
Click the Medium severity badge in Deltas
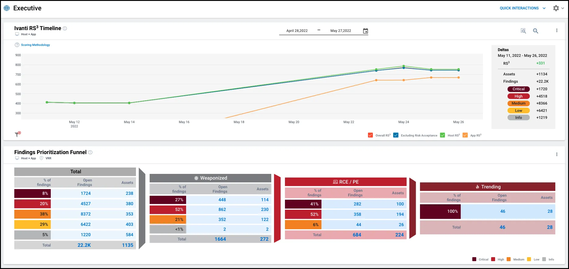(x=519, y=103)
